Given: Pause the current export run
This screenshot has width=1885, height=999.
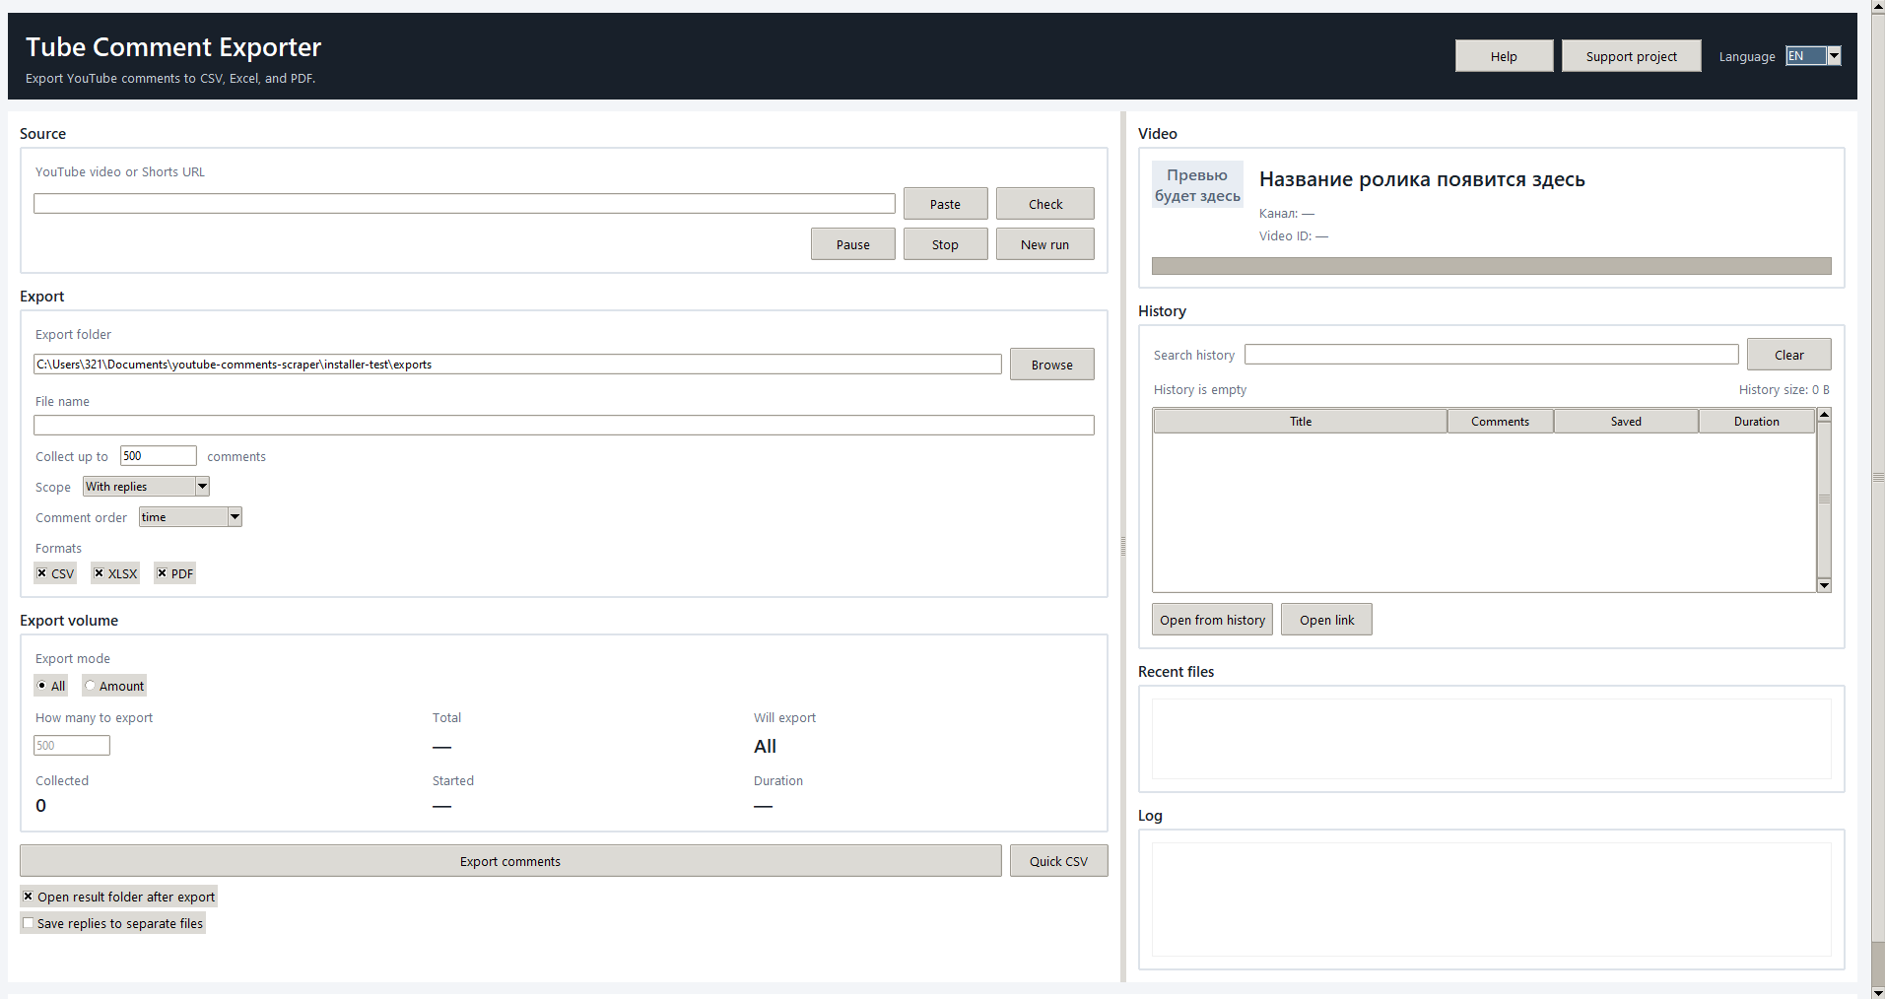Looking at the screenshot, I should coord(852,244).
